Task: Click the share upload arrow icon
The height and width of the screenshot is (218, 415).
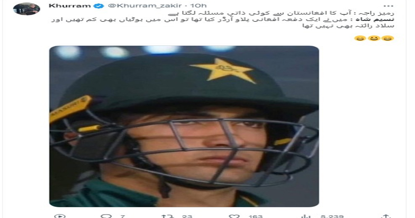Action: click(387, 216)
